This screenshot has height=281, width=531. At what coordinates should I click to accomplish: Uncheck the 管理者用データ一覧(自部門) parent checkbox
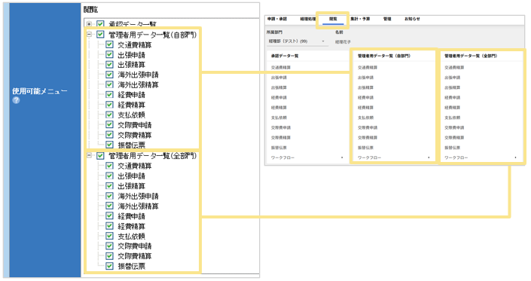coord(100,34)
